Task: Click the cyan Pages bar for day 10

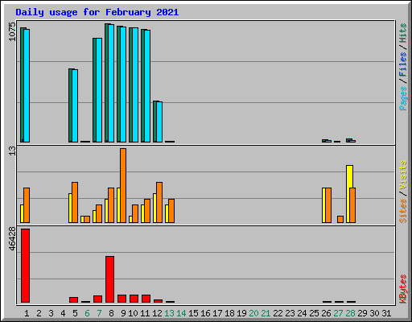Action: pyautogui.click(x=135, y=85)
